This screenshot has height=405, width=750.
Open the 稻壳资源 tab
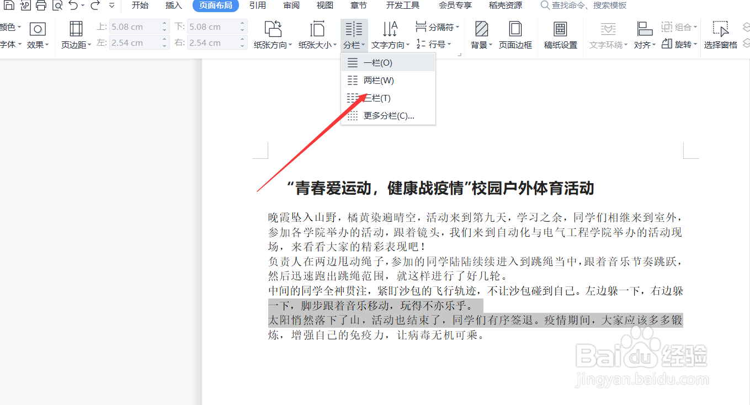(506, 6)
